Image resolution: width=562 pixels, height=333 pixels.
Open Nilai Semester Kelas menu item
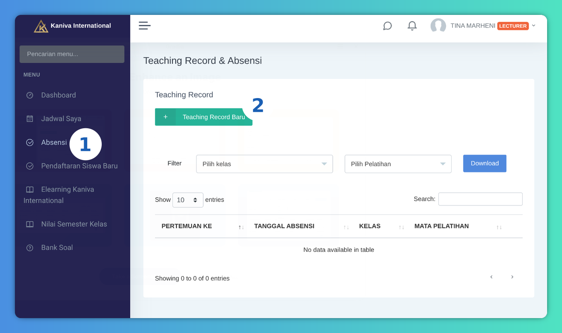click(74, 224)
